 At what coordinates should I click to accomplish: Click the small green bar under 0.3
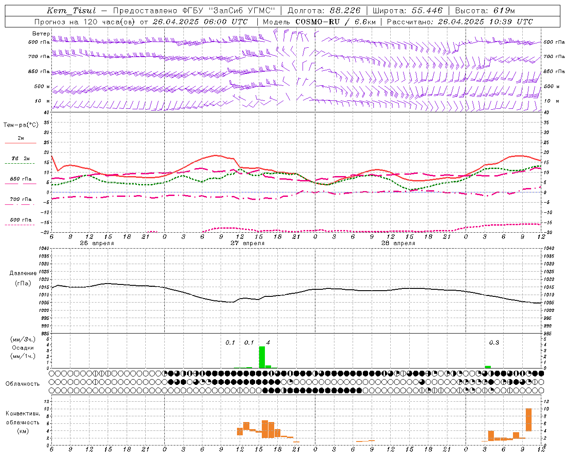[488, 367]
